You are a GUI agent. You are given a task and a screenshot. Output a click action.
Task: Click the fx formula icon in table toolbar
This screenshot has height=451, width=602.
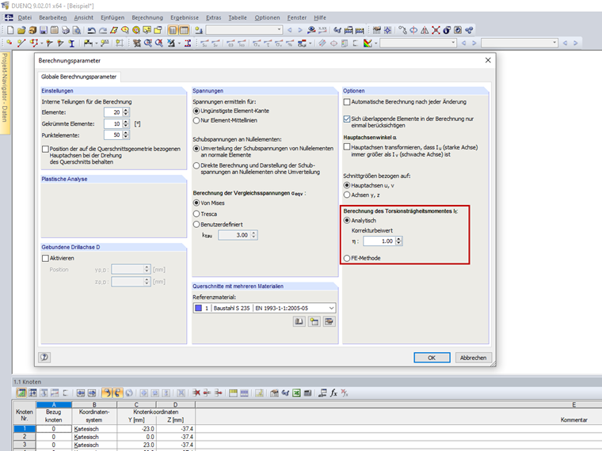333,392
